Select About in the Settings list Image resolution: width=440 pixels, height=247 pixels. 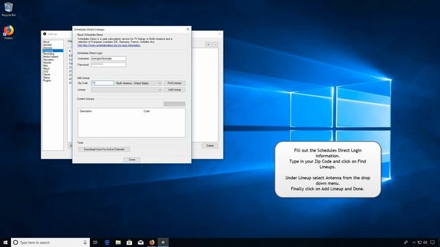click(46, 42)
